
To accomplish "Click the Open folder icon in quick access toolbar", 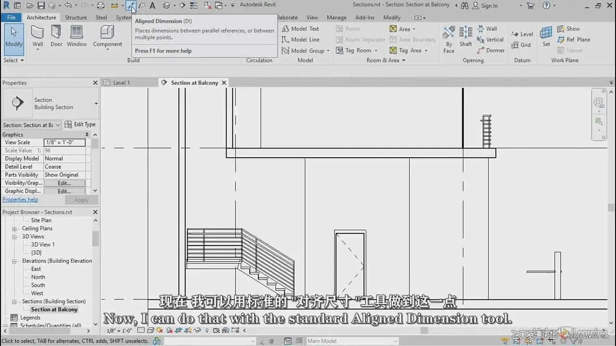I will pos(30,6).
